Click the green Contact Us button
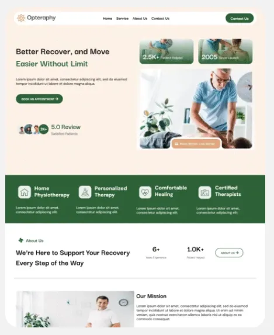The image size is (274, 335). [240, 18]
